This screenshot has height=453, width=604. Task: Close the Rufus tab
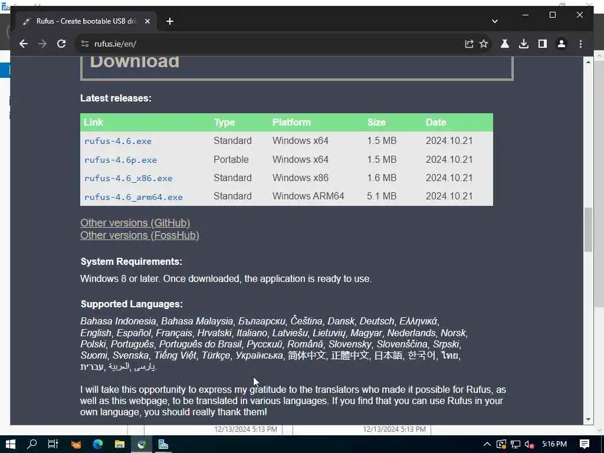point(147,21)
